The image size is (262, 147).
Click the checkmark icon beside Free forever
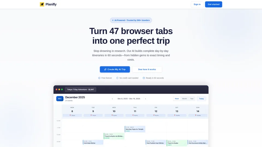coord(99,78)
